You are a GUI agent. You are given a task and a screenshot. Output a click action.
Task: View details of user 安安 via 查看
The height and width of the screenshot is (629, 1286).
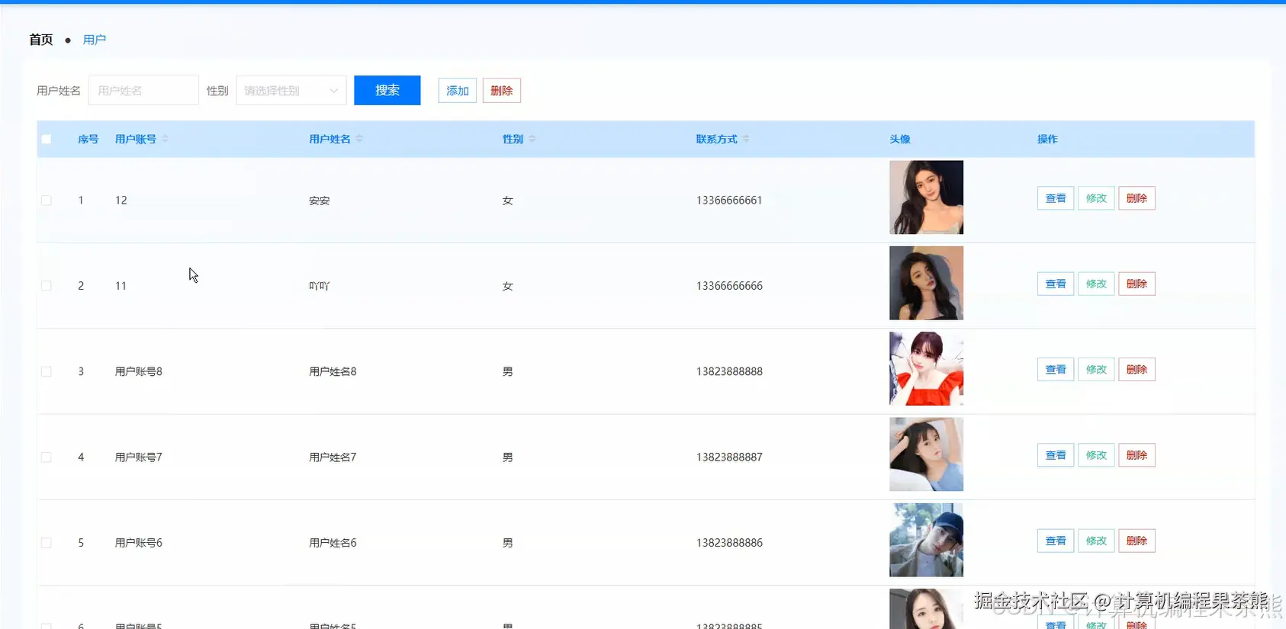pos(1056,198)
